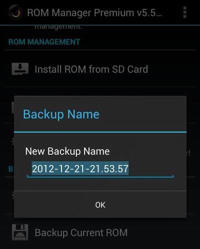Viewport: 200px width, 249px height.
Task: Tap the gear sliver left of New Backup Name
Action: click(13, 142)
